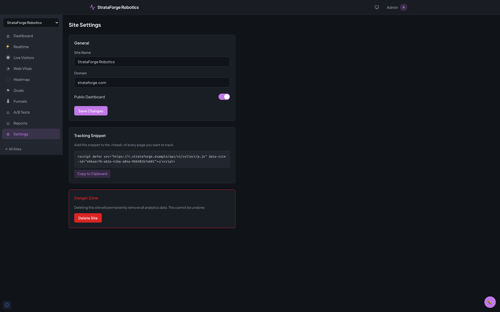Click the Site Settings page title
This screenshot has width=500, height=312.
[85, 25]
